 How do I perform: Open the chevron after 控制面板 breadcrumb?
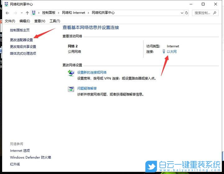[58, 13]
